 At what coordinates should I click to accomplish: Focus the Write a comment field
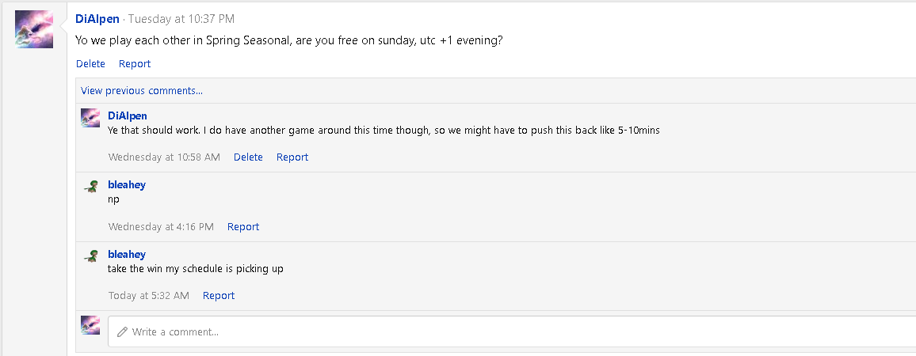(x=475, y=331)
